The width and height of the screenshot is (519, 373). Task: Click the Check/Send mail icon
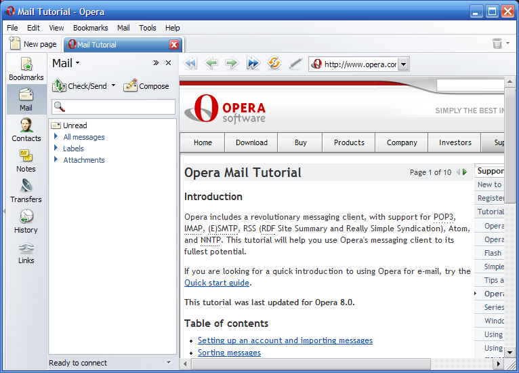(59, 86)
